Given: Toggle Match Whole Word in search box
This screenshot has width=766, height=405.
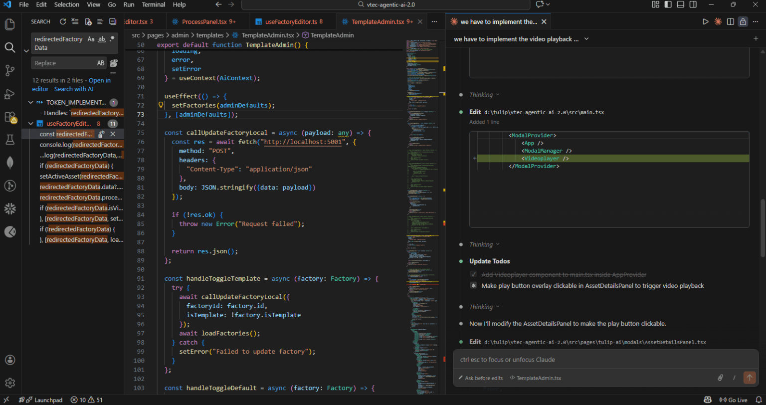Looking at the screenshot, I should click(101, 39).
